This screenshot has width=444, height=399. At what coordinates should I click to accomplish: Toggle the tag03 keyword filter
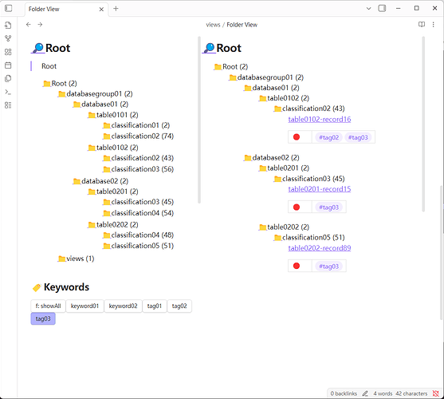(43, 318)
